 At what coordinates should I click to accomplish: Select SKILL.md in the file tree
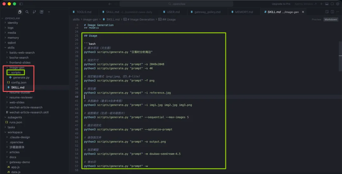pos(18,87)
